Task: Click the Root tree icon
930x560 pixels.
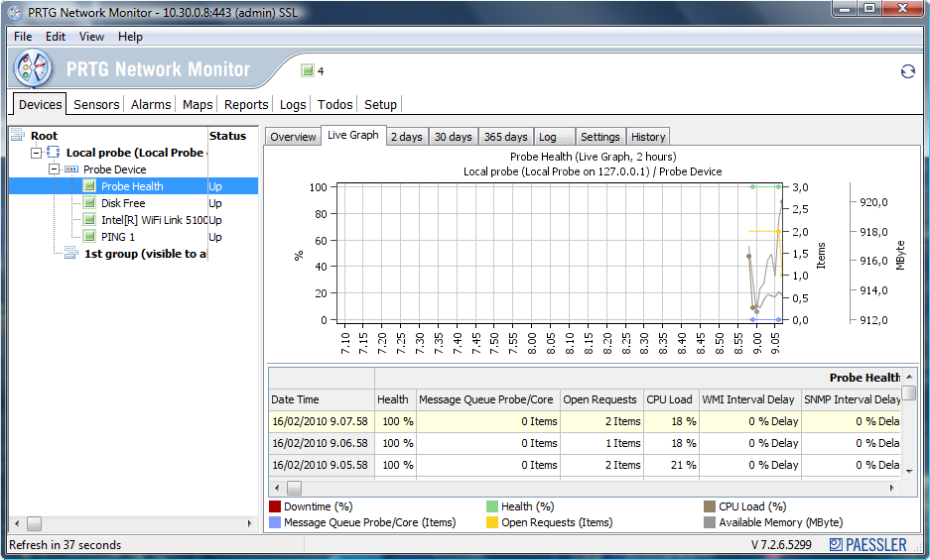Action: pos(18,135)
